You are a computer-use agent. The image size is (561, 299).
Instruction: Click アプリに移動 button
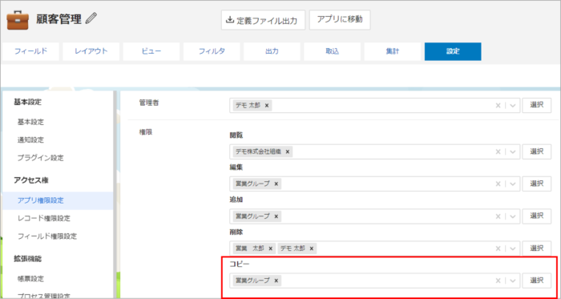point(340,20)
